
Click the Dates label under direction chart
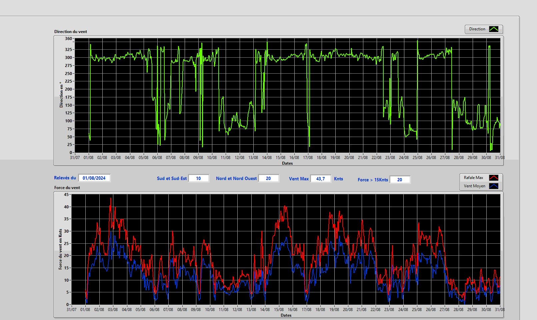287,163
